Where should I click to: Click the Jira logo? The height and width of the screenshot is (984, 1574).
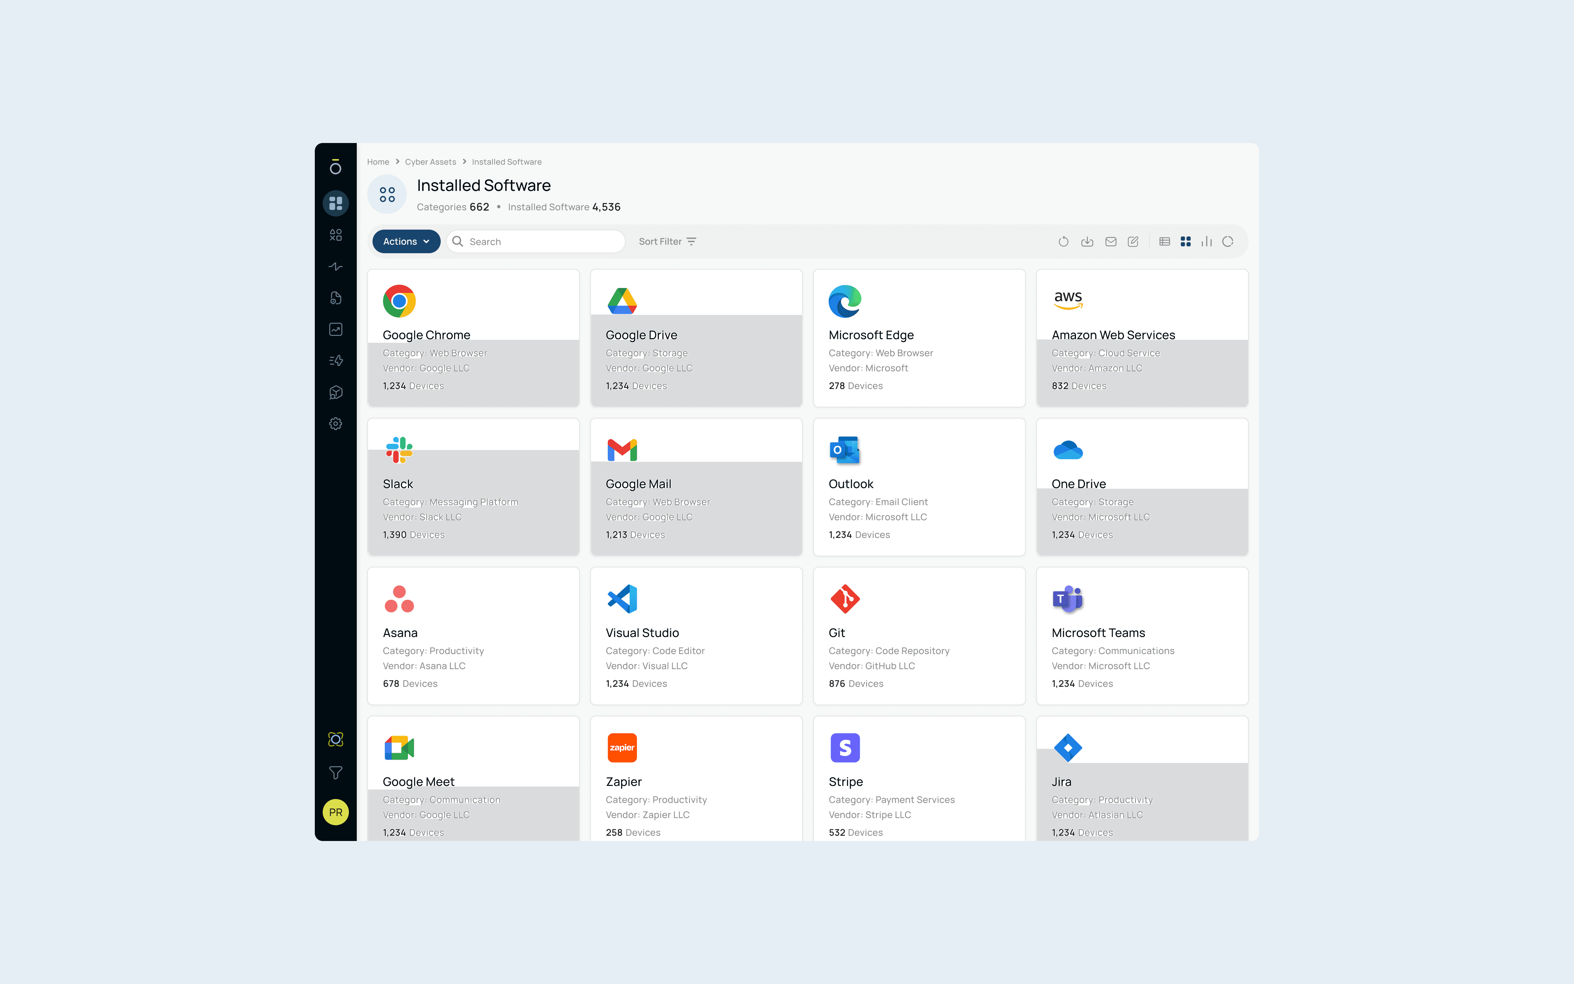(1068, 748)
